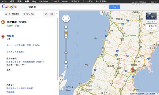Screen dimensions: 159x95
Task: Click 新潟 city label on the map
Action: pyautogui.click(x=81, y=84)
